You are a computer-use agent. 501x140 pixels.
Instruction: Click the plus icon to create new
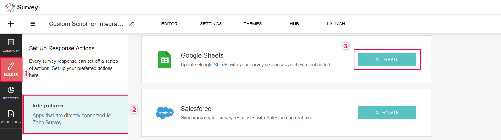coord(11,24)
